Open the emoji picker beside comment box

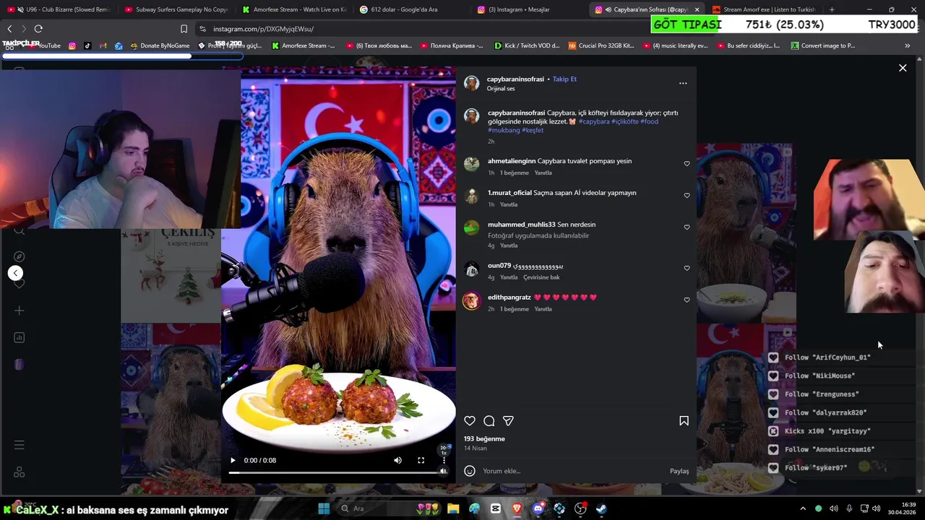click(470, 471)
